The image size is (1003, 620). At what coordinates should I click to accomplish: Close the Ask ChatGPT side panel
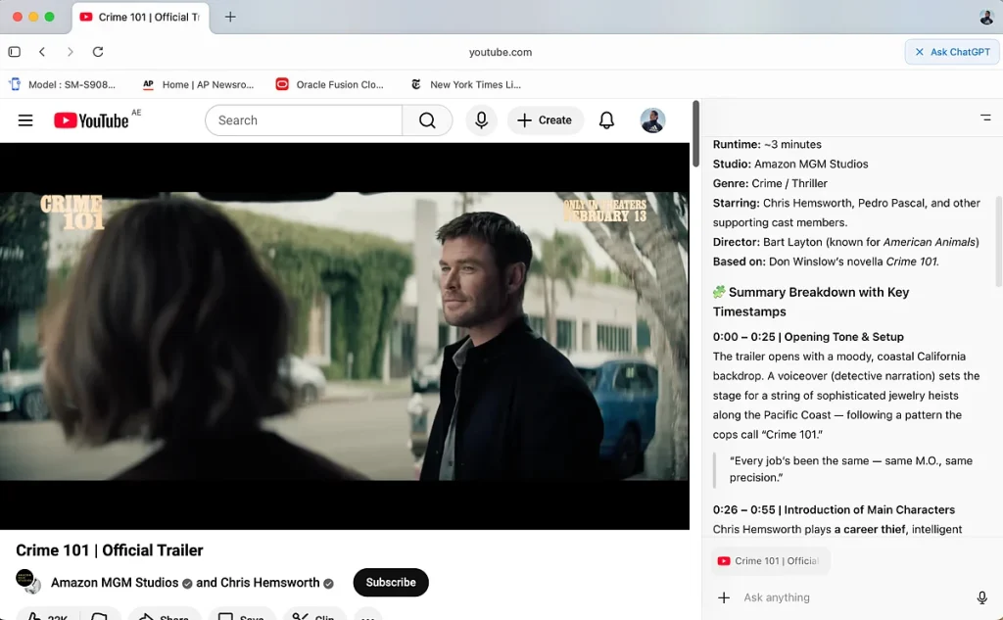click(919, 52)
